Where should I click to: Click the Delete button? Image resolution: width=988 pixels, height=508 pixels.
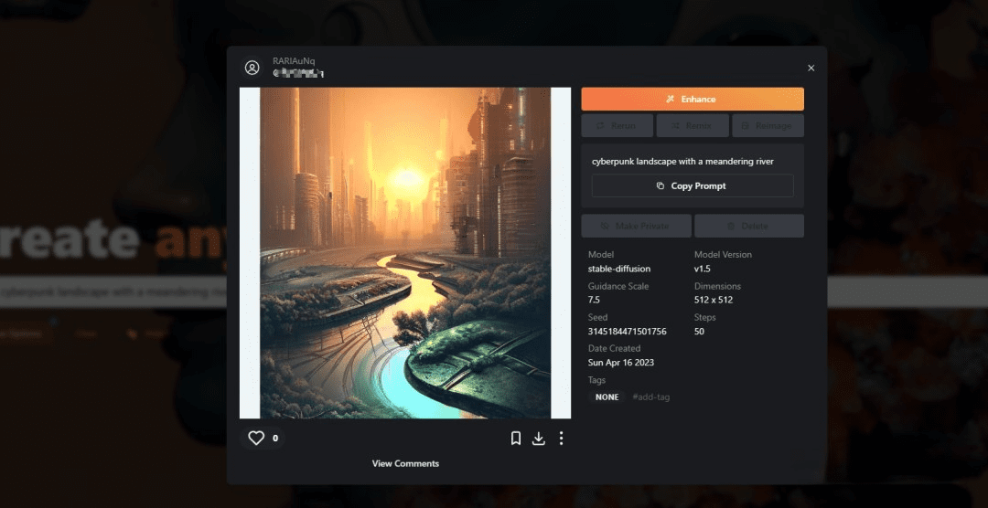tap(748, 226)
